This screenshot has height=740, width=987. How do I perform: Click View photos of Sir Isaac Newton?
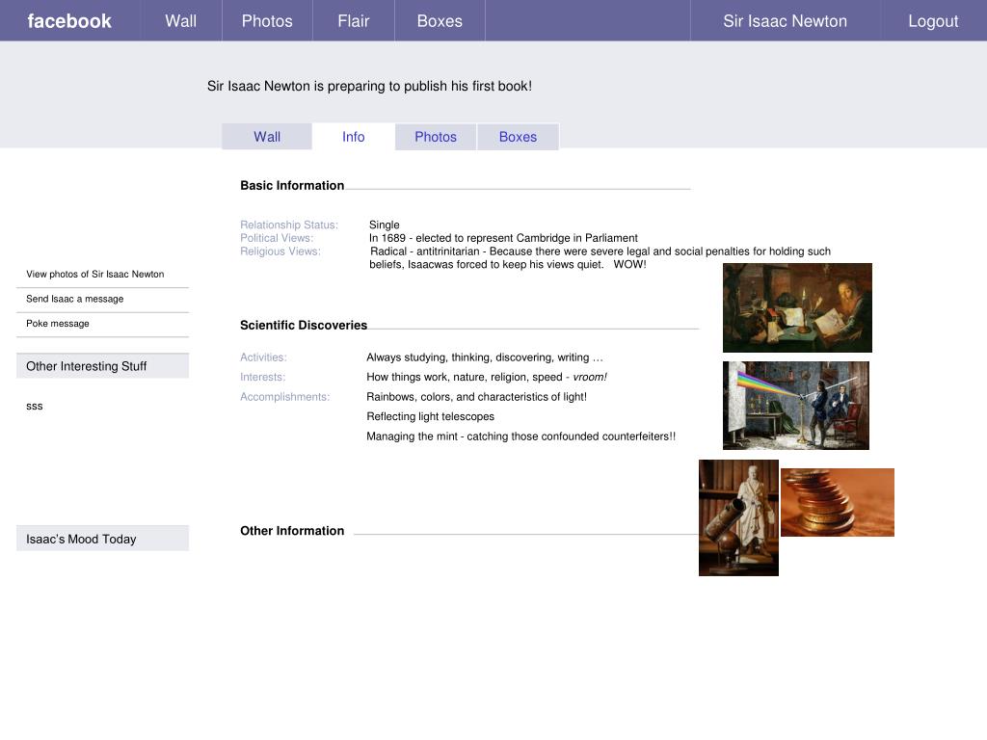tap(95, 275)
